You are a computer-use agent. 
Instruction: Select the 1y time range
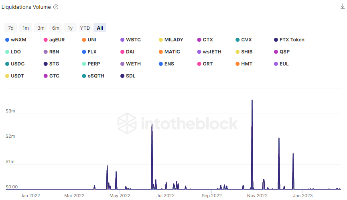point(70,28)
